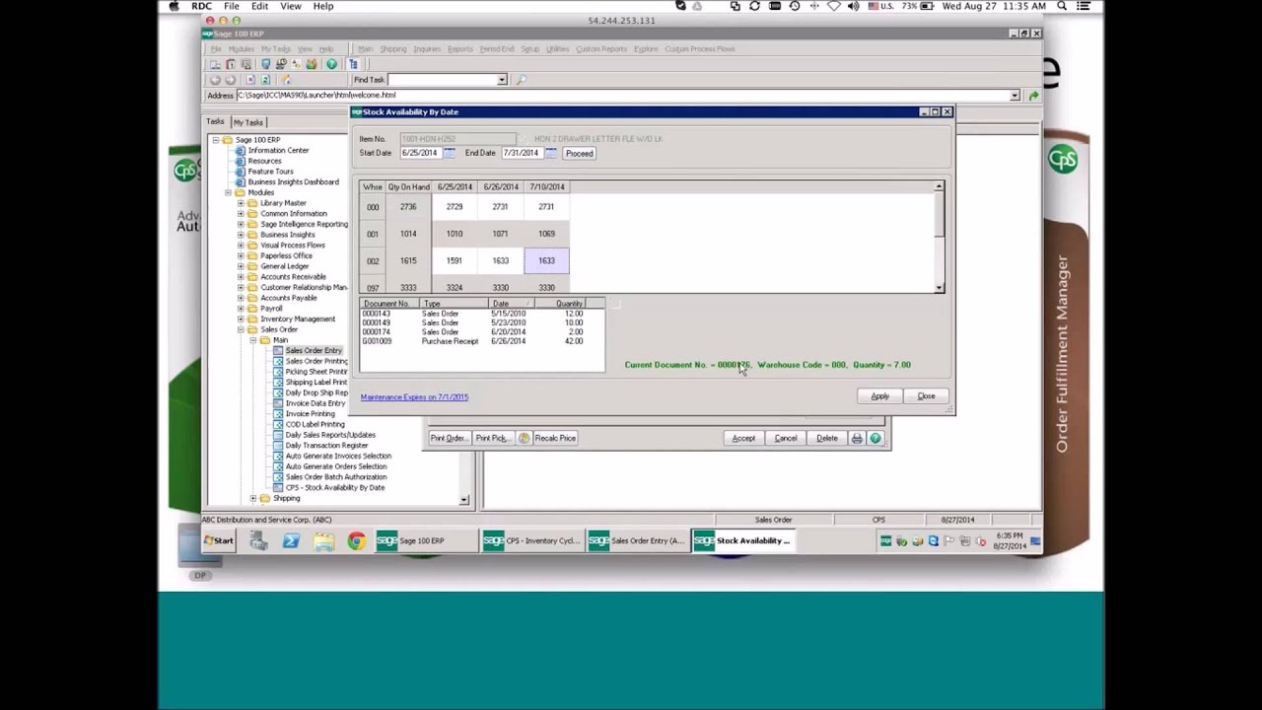Image resolution: width=1262 pixels, height=710 pixels.
Task: Click the users group icon in Sage toolbar
Action: (312, 64)
